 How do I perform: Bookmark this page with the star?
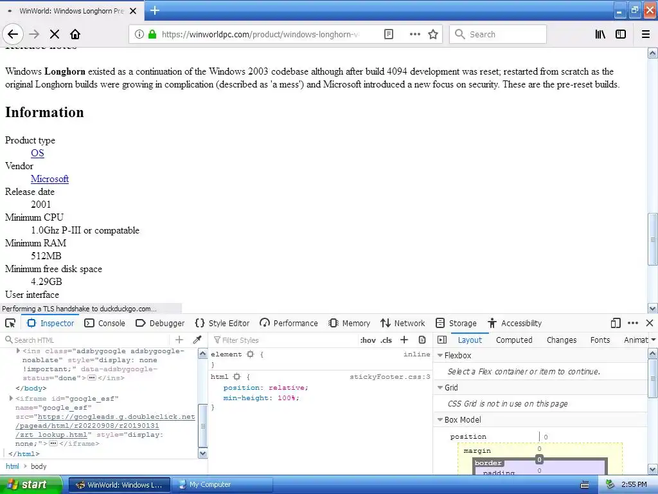point(433,34)
